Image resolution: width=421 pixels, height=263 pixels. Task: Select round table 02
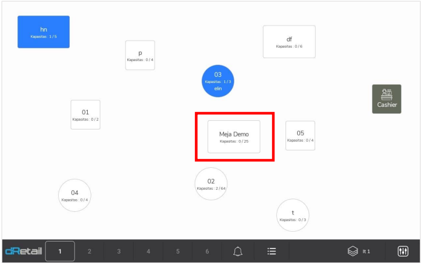211,184
